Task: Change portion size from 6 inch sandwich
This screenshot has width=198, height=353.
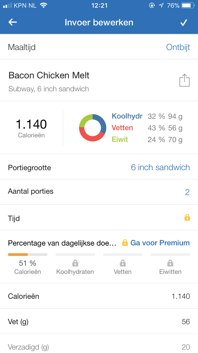Action: (x=160, y=167)
